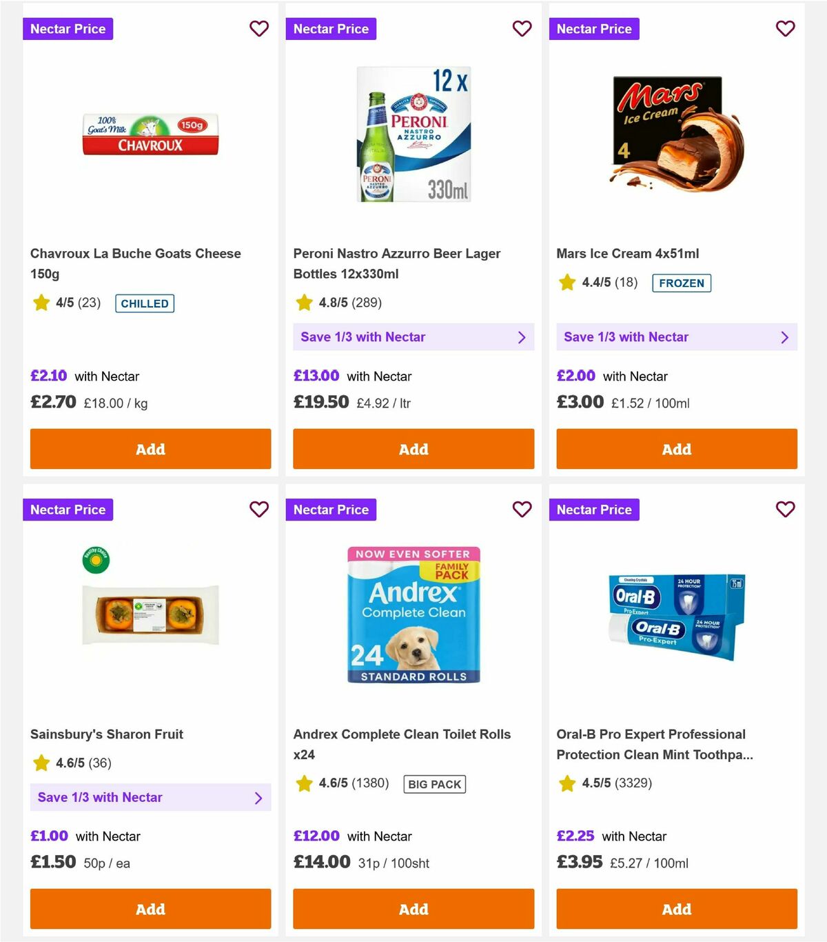Toggle the heart icon on Oral-B toothpaste
827x942 pixels.
point(785,510)
